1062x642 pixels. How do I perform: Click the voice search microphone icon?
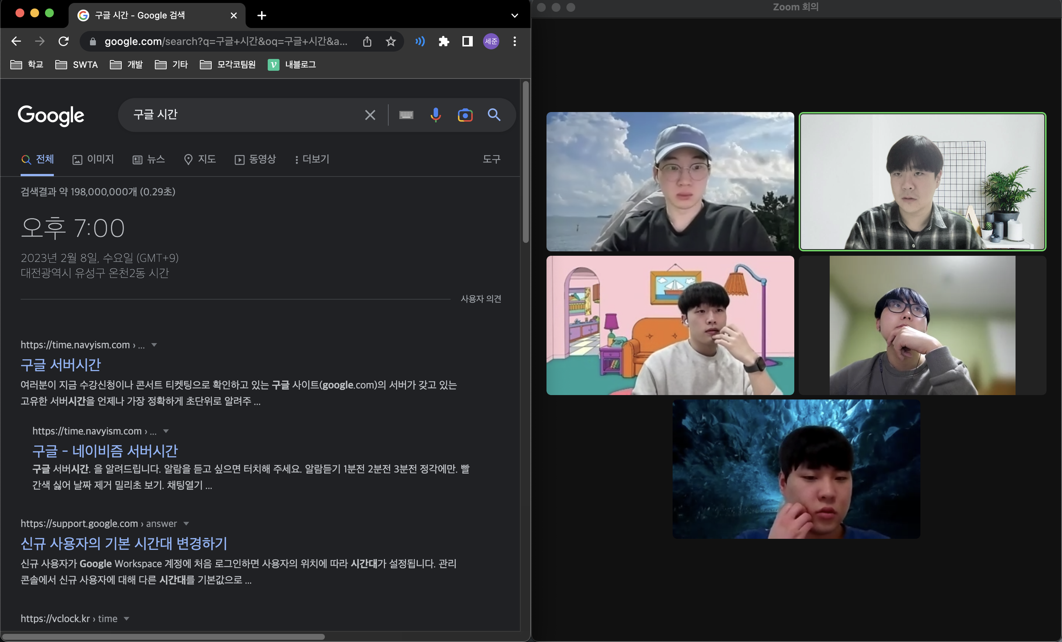click(x=435, y=115)
